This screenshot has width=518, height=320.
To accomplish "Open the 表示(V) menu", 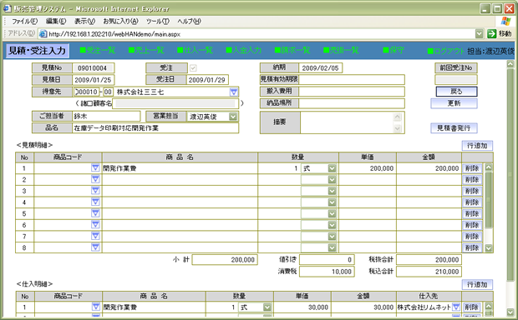I will pyautogui.click(x=84, y=22).
